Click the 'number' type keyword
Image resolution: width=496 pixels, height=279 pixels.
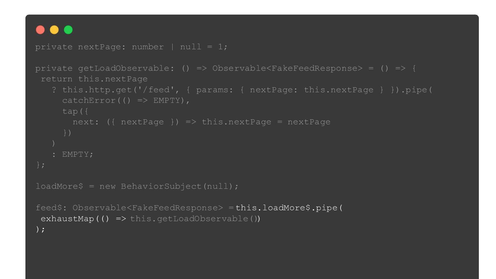[x=147, y=47]
